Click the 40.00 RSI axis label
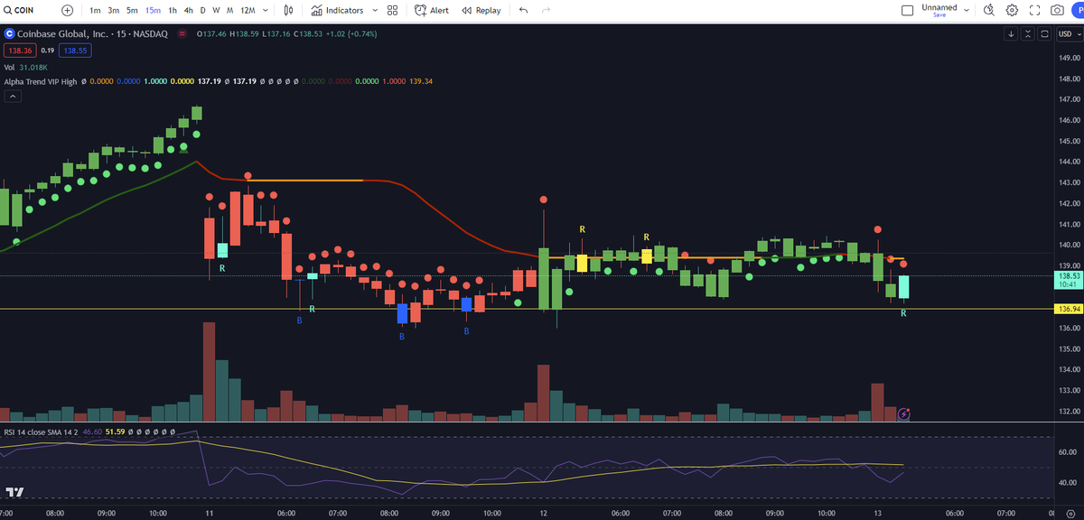This screenshot has height=520, width=1084. (x=1069, y=483)
